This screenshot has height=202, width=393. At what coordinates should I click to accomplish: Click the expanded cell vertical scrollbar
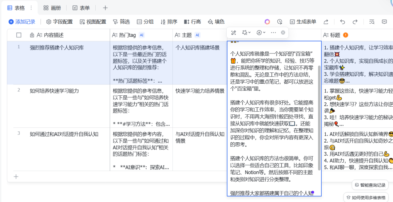point(319,118)
